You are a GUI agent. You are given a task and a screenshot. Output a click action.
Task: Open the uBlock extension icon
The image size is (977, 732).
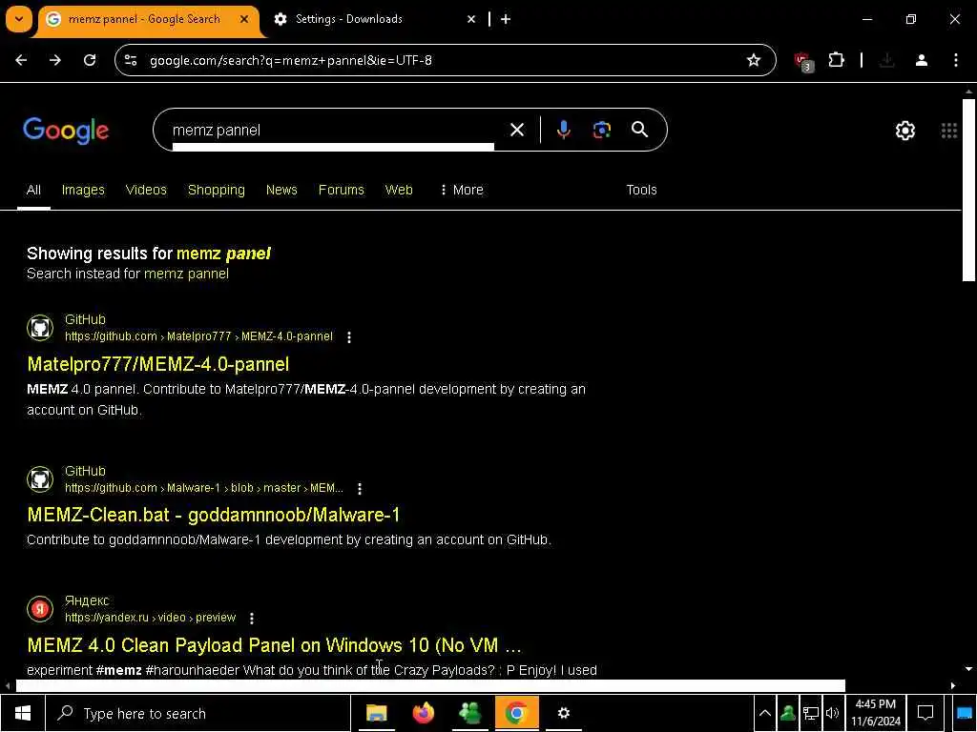(803, 61)
